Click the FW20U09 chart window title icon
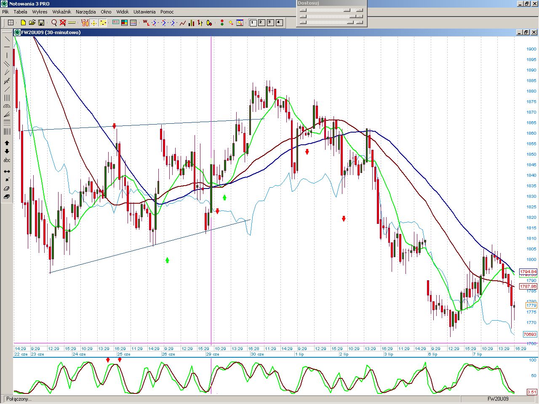Screen dimensions: 539x404 pyautogui.click(x=17, y=32)
